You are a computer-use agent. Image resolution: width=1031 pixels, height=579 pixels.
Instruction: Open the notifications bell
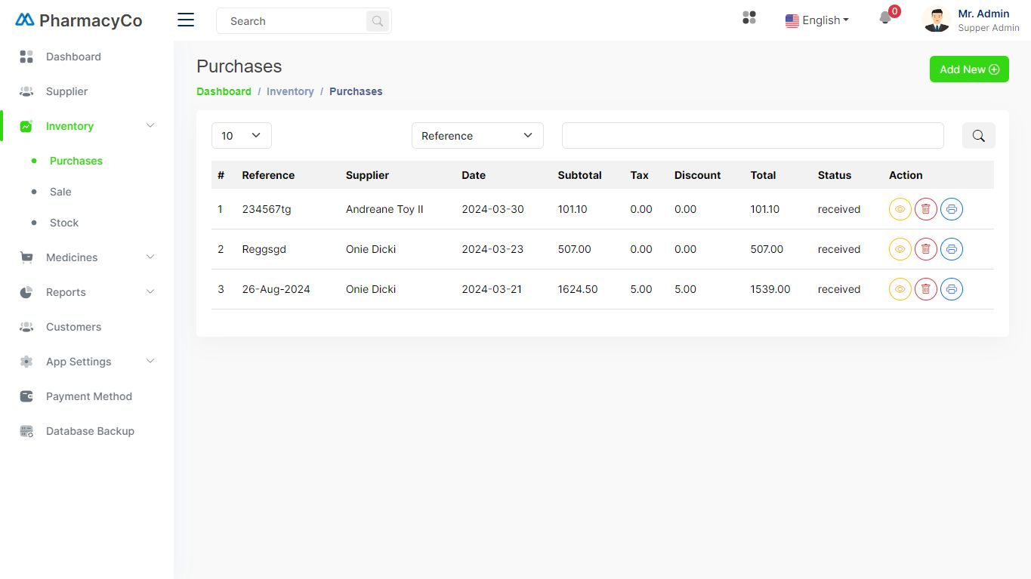click(885, 18)
